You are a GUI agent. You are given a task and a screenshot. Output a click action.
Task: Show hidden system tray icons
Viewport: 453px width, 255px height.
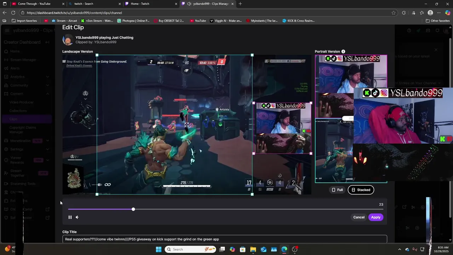coord(400,249)
